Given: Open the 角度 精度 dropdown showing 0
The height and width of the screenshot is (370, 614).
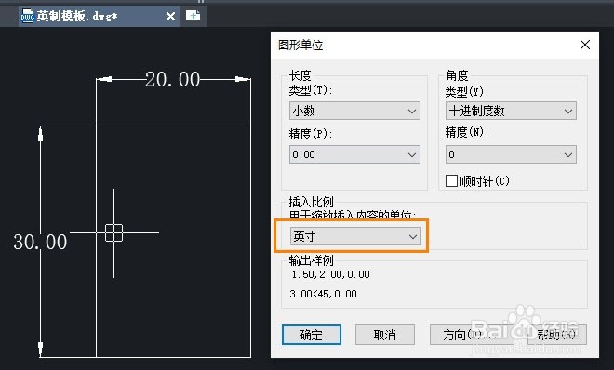Looking at the screenshot, I should [x=511, y=154].
